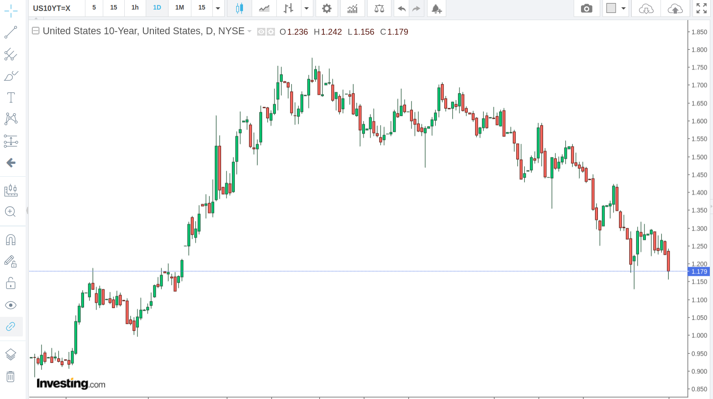Viewport: 713px width, 399px height.
Task: Select the 15 interval beside 1M
Action: 202,8
